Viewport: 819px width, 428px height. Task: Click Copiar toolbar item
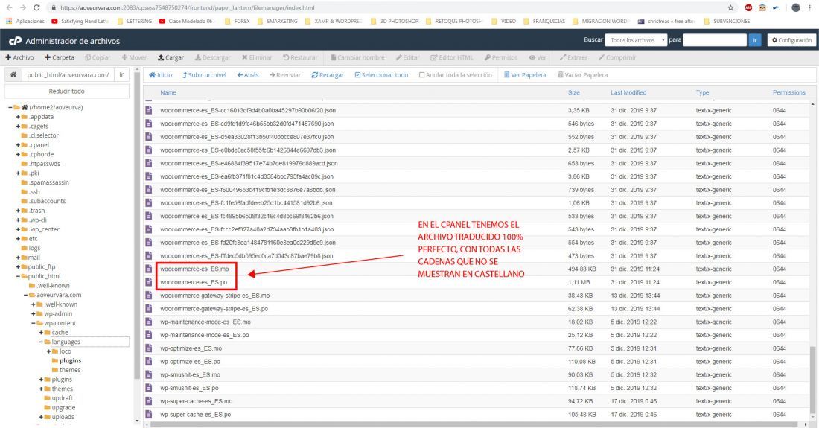pos(98,57)
